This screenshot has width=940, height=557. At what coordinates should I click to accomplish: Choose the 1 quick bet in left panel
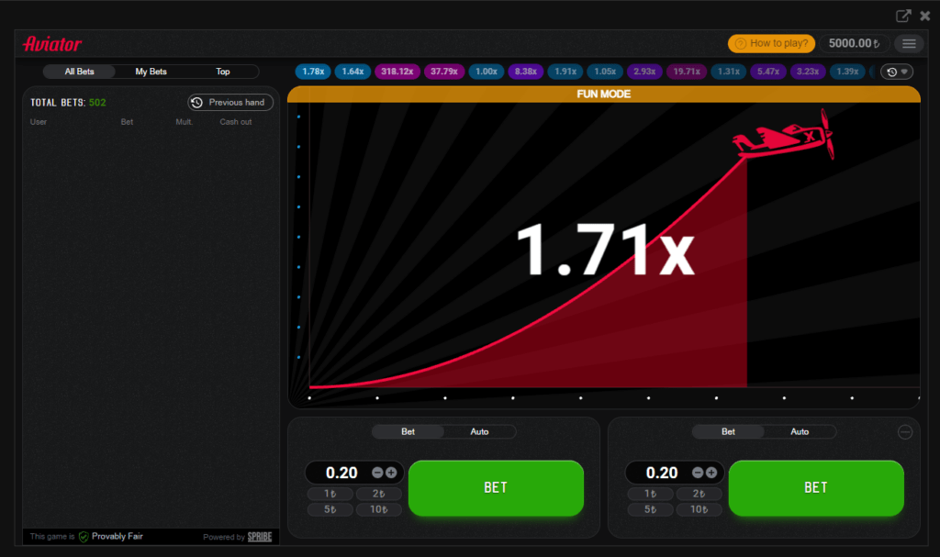click(330, 494)
